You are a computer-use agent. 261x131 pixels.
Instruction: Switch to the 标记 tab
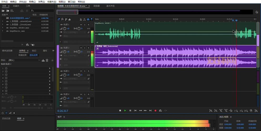pyautogui.click(x=34, y=51)
